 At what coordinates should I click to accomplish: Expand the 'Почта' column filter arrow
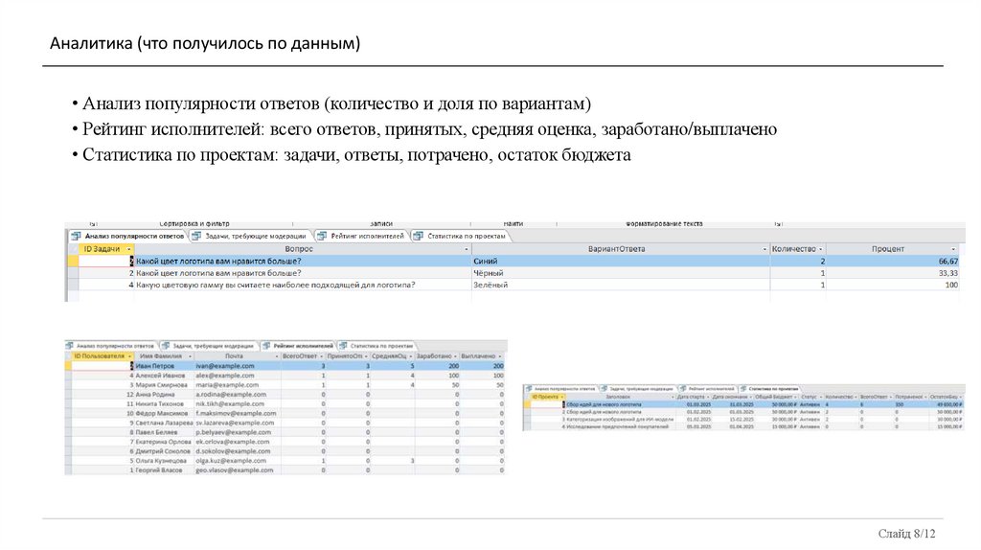pos(277,356)
